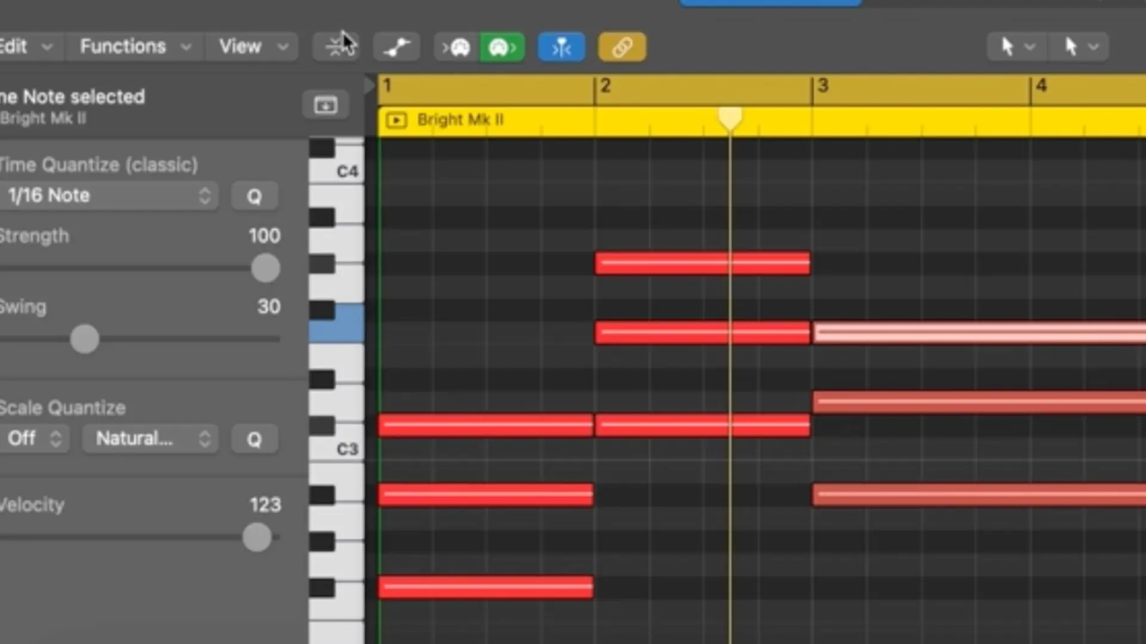Click the Velocity value 123

(x=265, y=504)
